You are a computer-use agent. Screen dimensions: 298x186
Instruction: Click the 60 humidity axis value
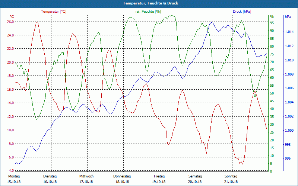(x=272, y=78)
